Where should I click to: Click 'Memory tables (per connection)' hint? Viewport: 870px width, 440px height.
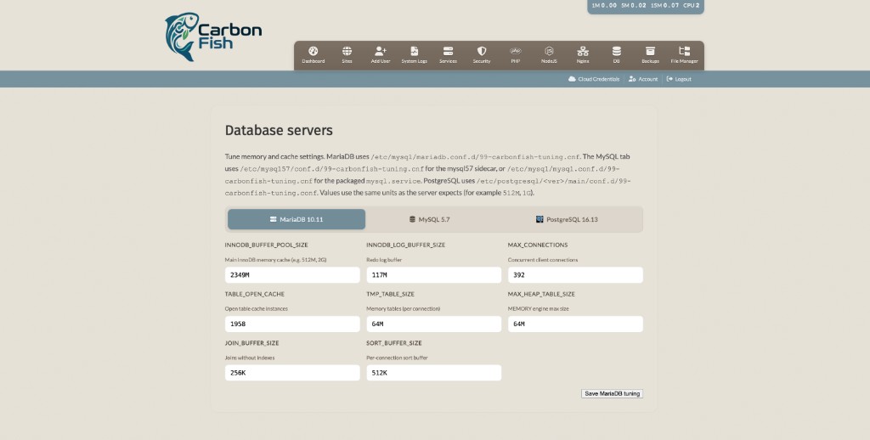click(404, 308)
